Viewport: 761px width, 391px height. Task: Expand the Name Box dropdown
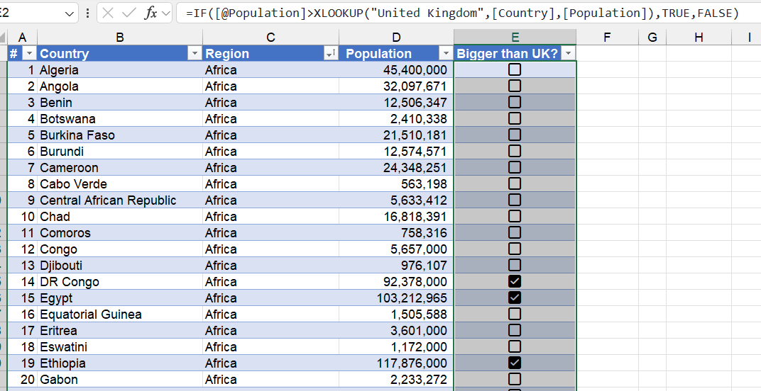pyautogui.click(x=70, y=13)
